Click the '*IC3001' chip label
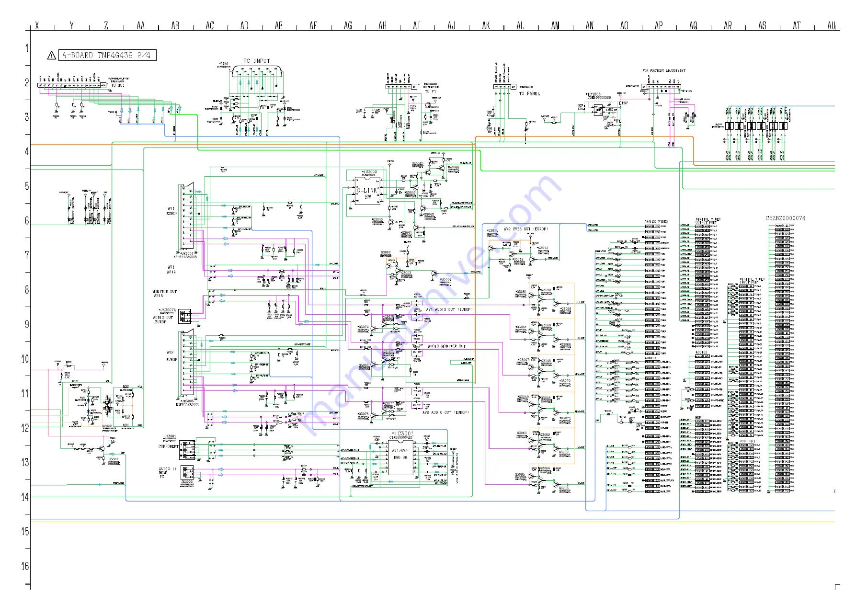This screenshot has height=605, width=856. [402, 433]
